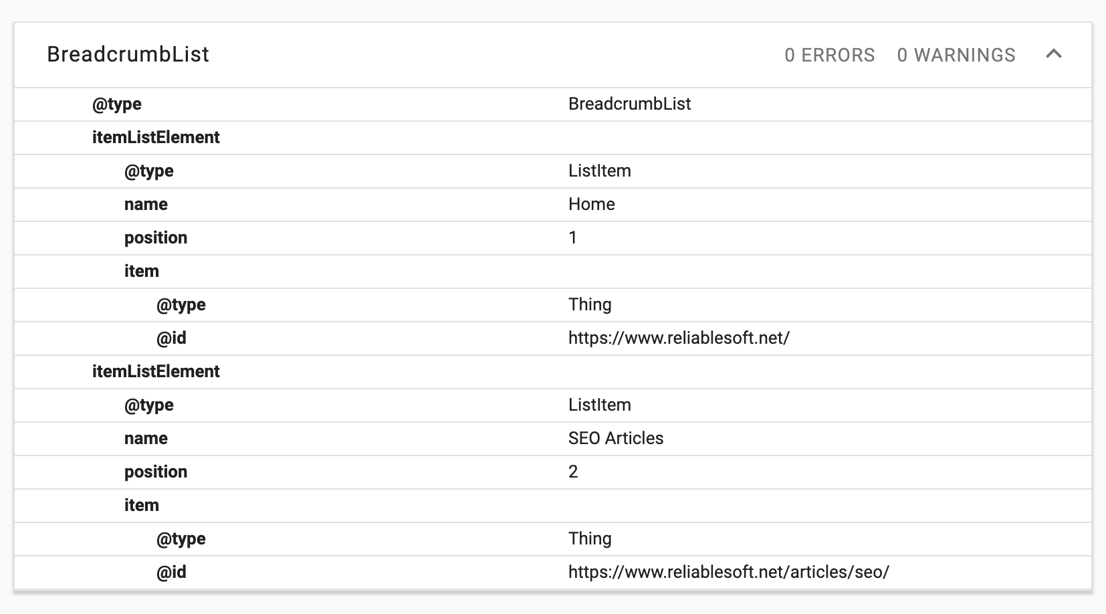Viewport: 1106px width, 614px height.
Task: Click the 0 WARNINGS label
Action: 956,55
